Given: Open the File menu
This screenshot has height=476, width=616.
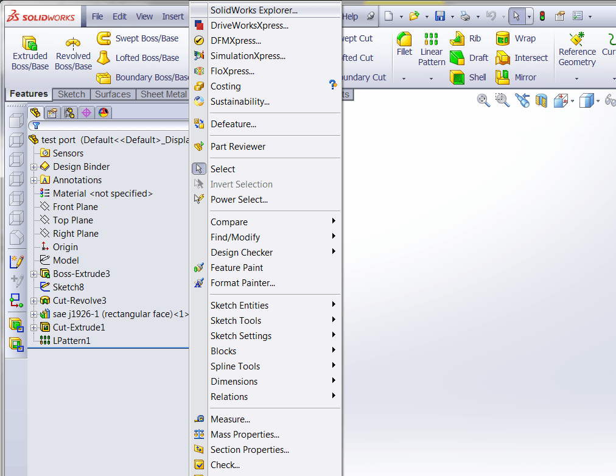Looking at the screenshot, I should click(97, 16).
